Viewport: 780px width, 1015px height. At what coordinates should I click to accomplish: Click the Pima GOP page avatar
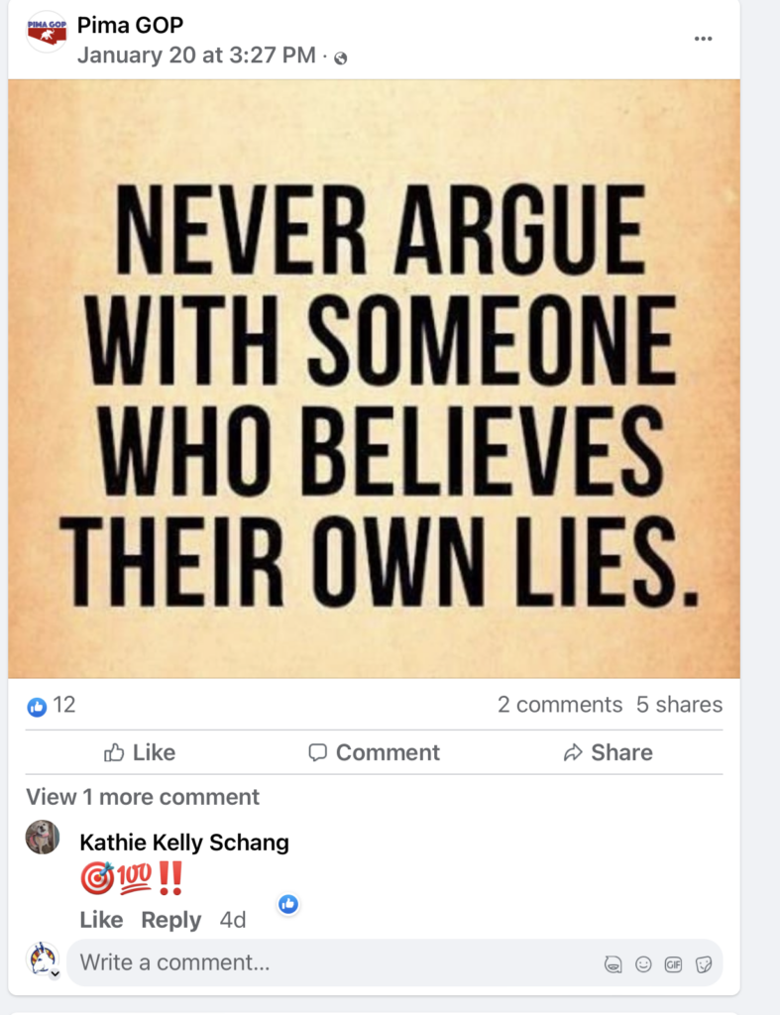(46, 32)
